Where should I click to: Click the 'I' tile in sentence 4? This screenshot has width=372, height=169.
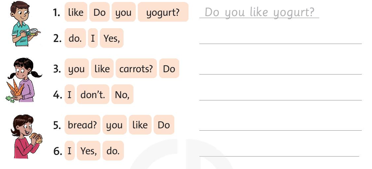pyautogui.click(x=70, y=95)
